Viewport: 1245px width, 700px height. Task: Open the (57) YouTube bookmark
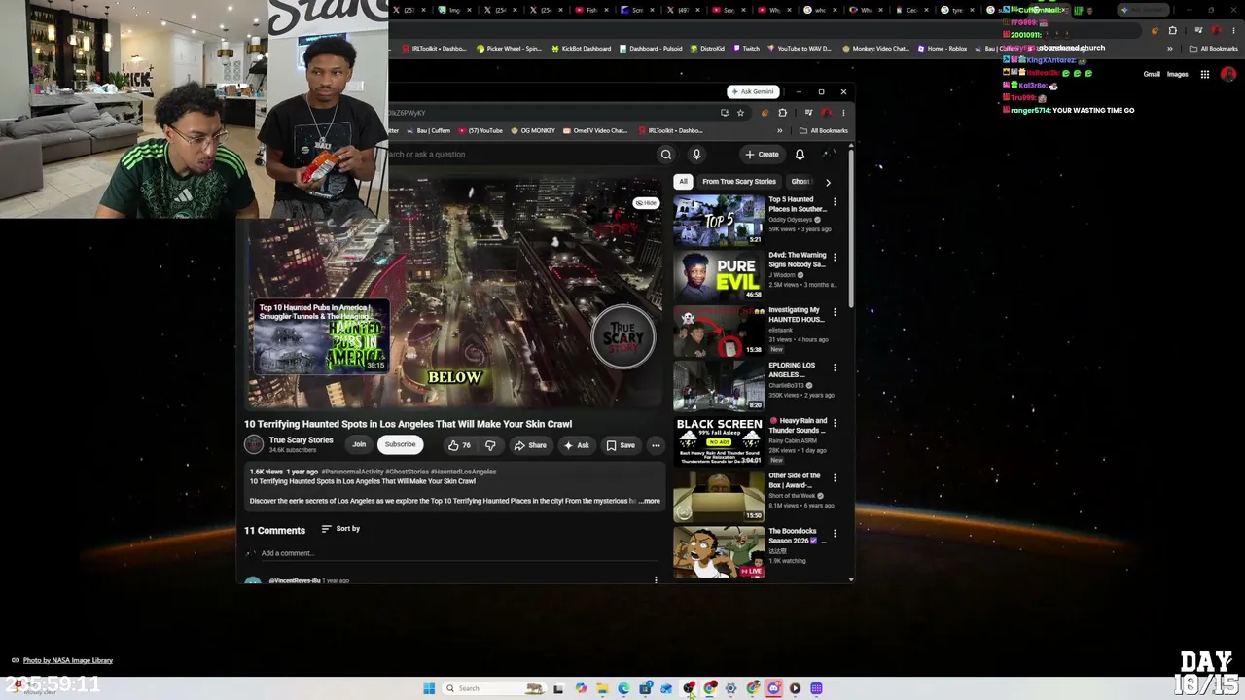[480, 130]
